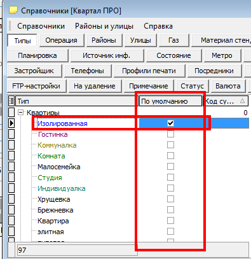Switch to the Операция tab
251x259 pixels.
click(x=61, y=40)
